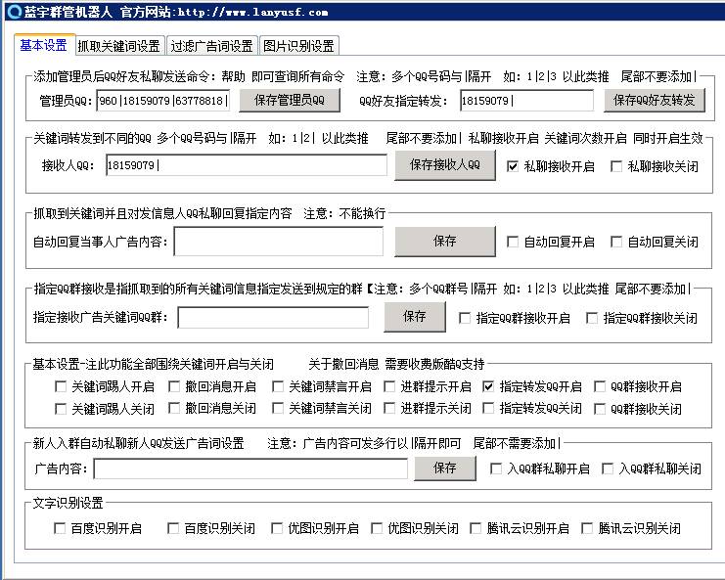Click the 保存QQ好友转发 button
This screenshot has width=725, height=580.
[655, 101]
